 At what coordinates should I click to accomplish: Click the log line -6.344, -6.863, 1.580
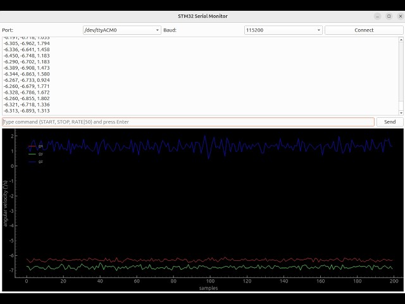click(27, 74)
